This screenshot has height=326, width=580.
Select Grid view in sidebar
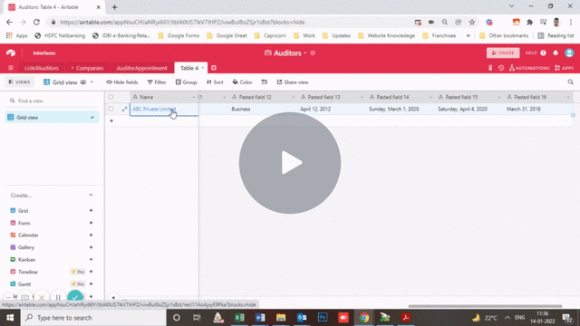pyautogui.click(x=52, y=118)
